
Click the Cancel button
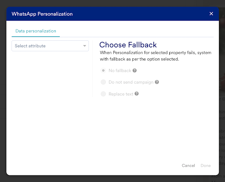pyautogui.click(x=189, y=166)
